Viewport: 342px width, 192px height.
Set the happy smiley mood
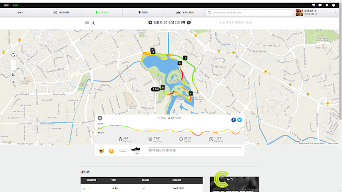(x=101, y=150)
